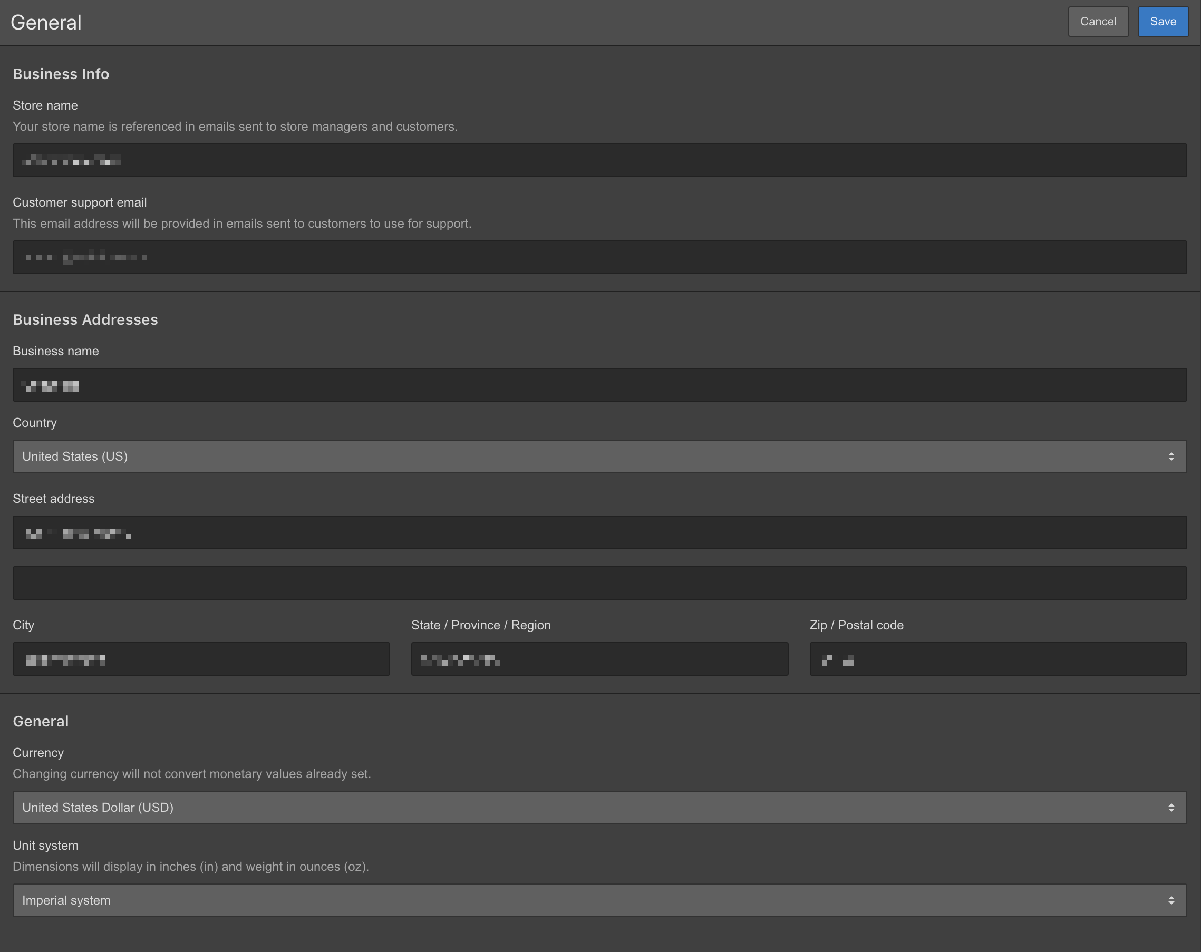The height and width of the screenshot is (952, 1201).
Task: Click the State Province Region field
Action: [x=599, y=659]
